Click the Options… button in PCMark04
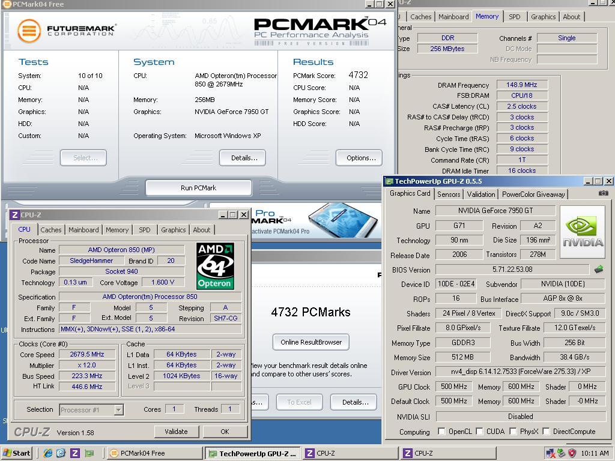This screenshot has height=461, width=615. [359, 158]
